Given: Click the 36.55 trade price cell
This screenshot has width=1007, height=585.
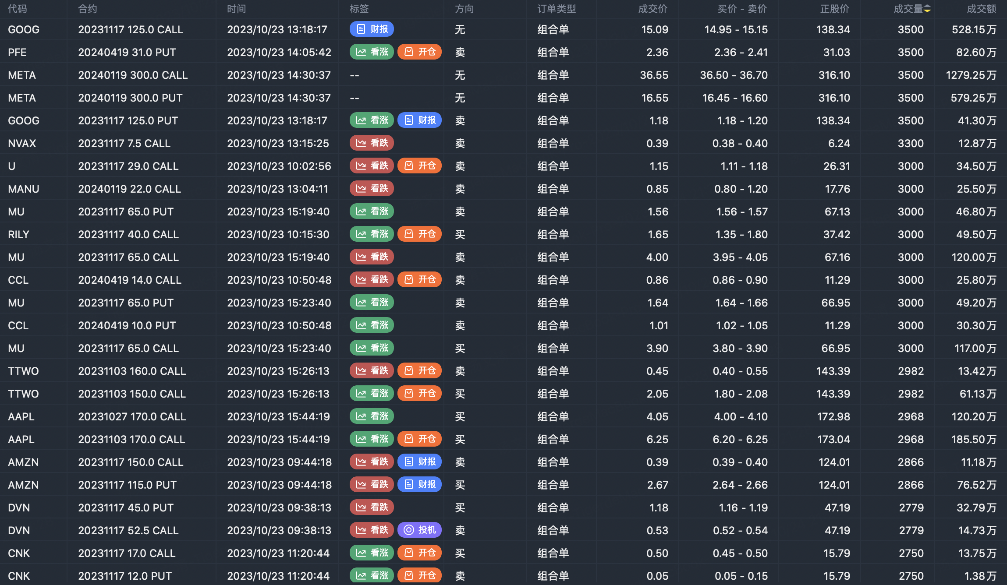Looking at the screenshot, I should click(654, 75).
